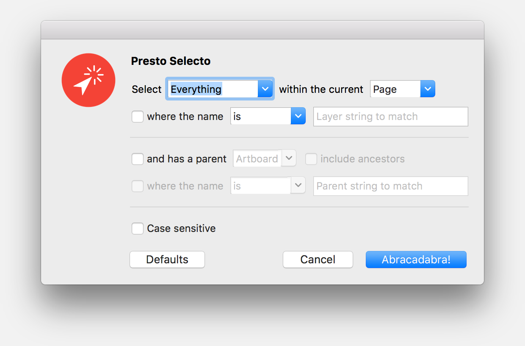
Task: Open the parent 'is' match dropdown
Action: pos(268,185)
